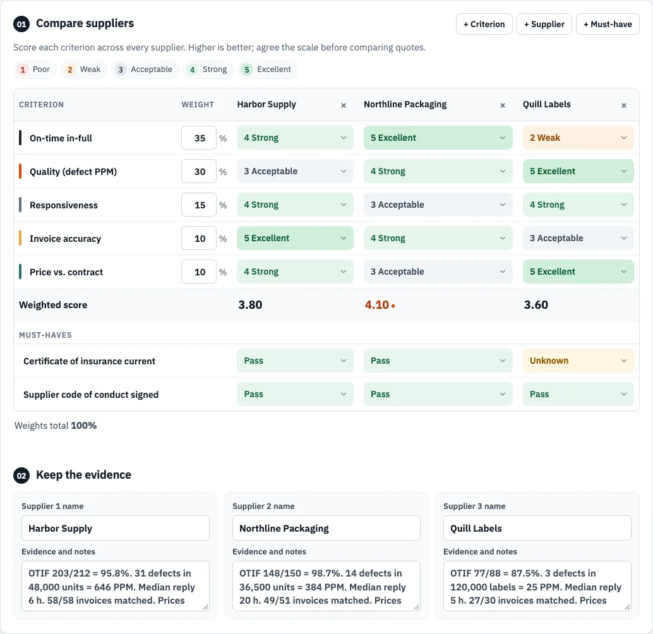The width and height of the screenshot is (653, 634).
Task: Open Quill Labels Quality score dropdown
Action: (578, 171)
